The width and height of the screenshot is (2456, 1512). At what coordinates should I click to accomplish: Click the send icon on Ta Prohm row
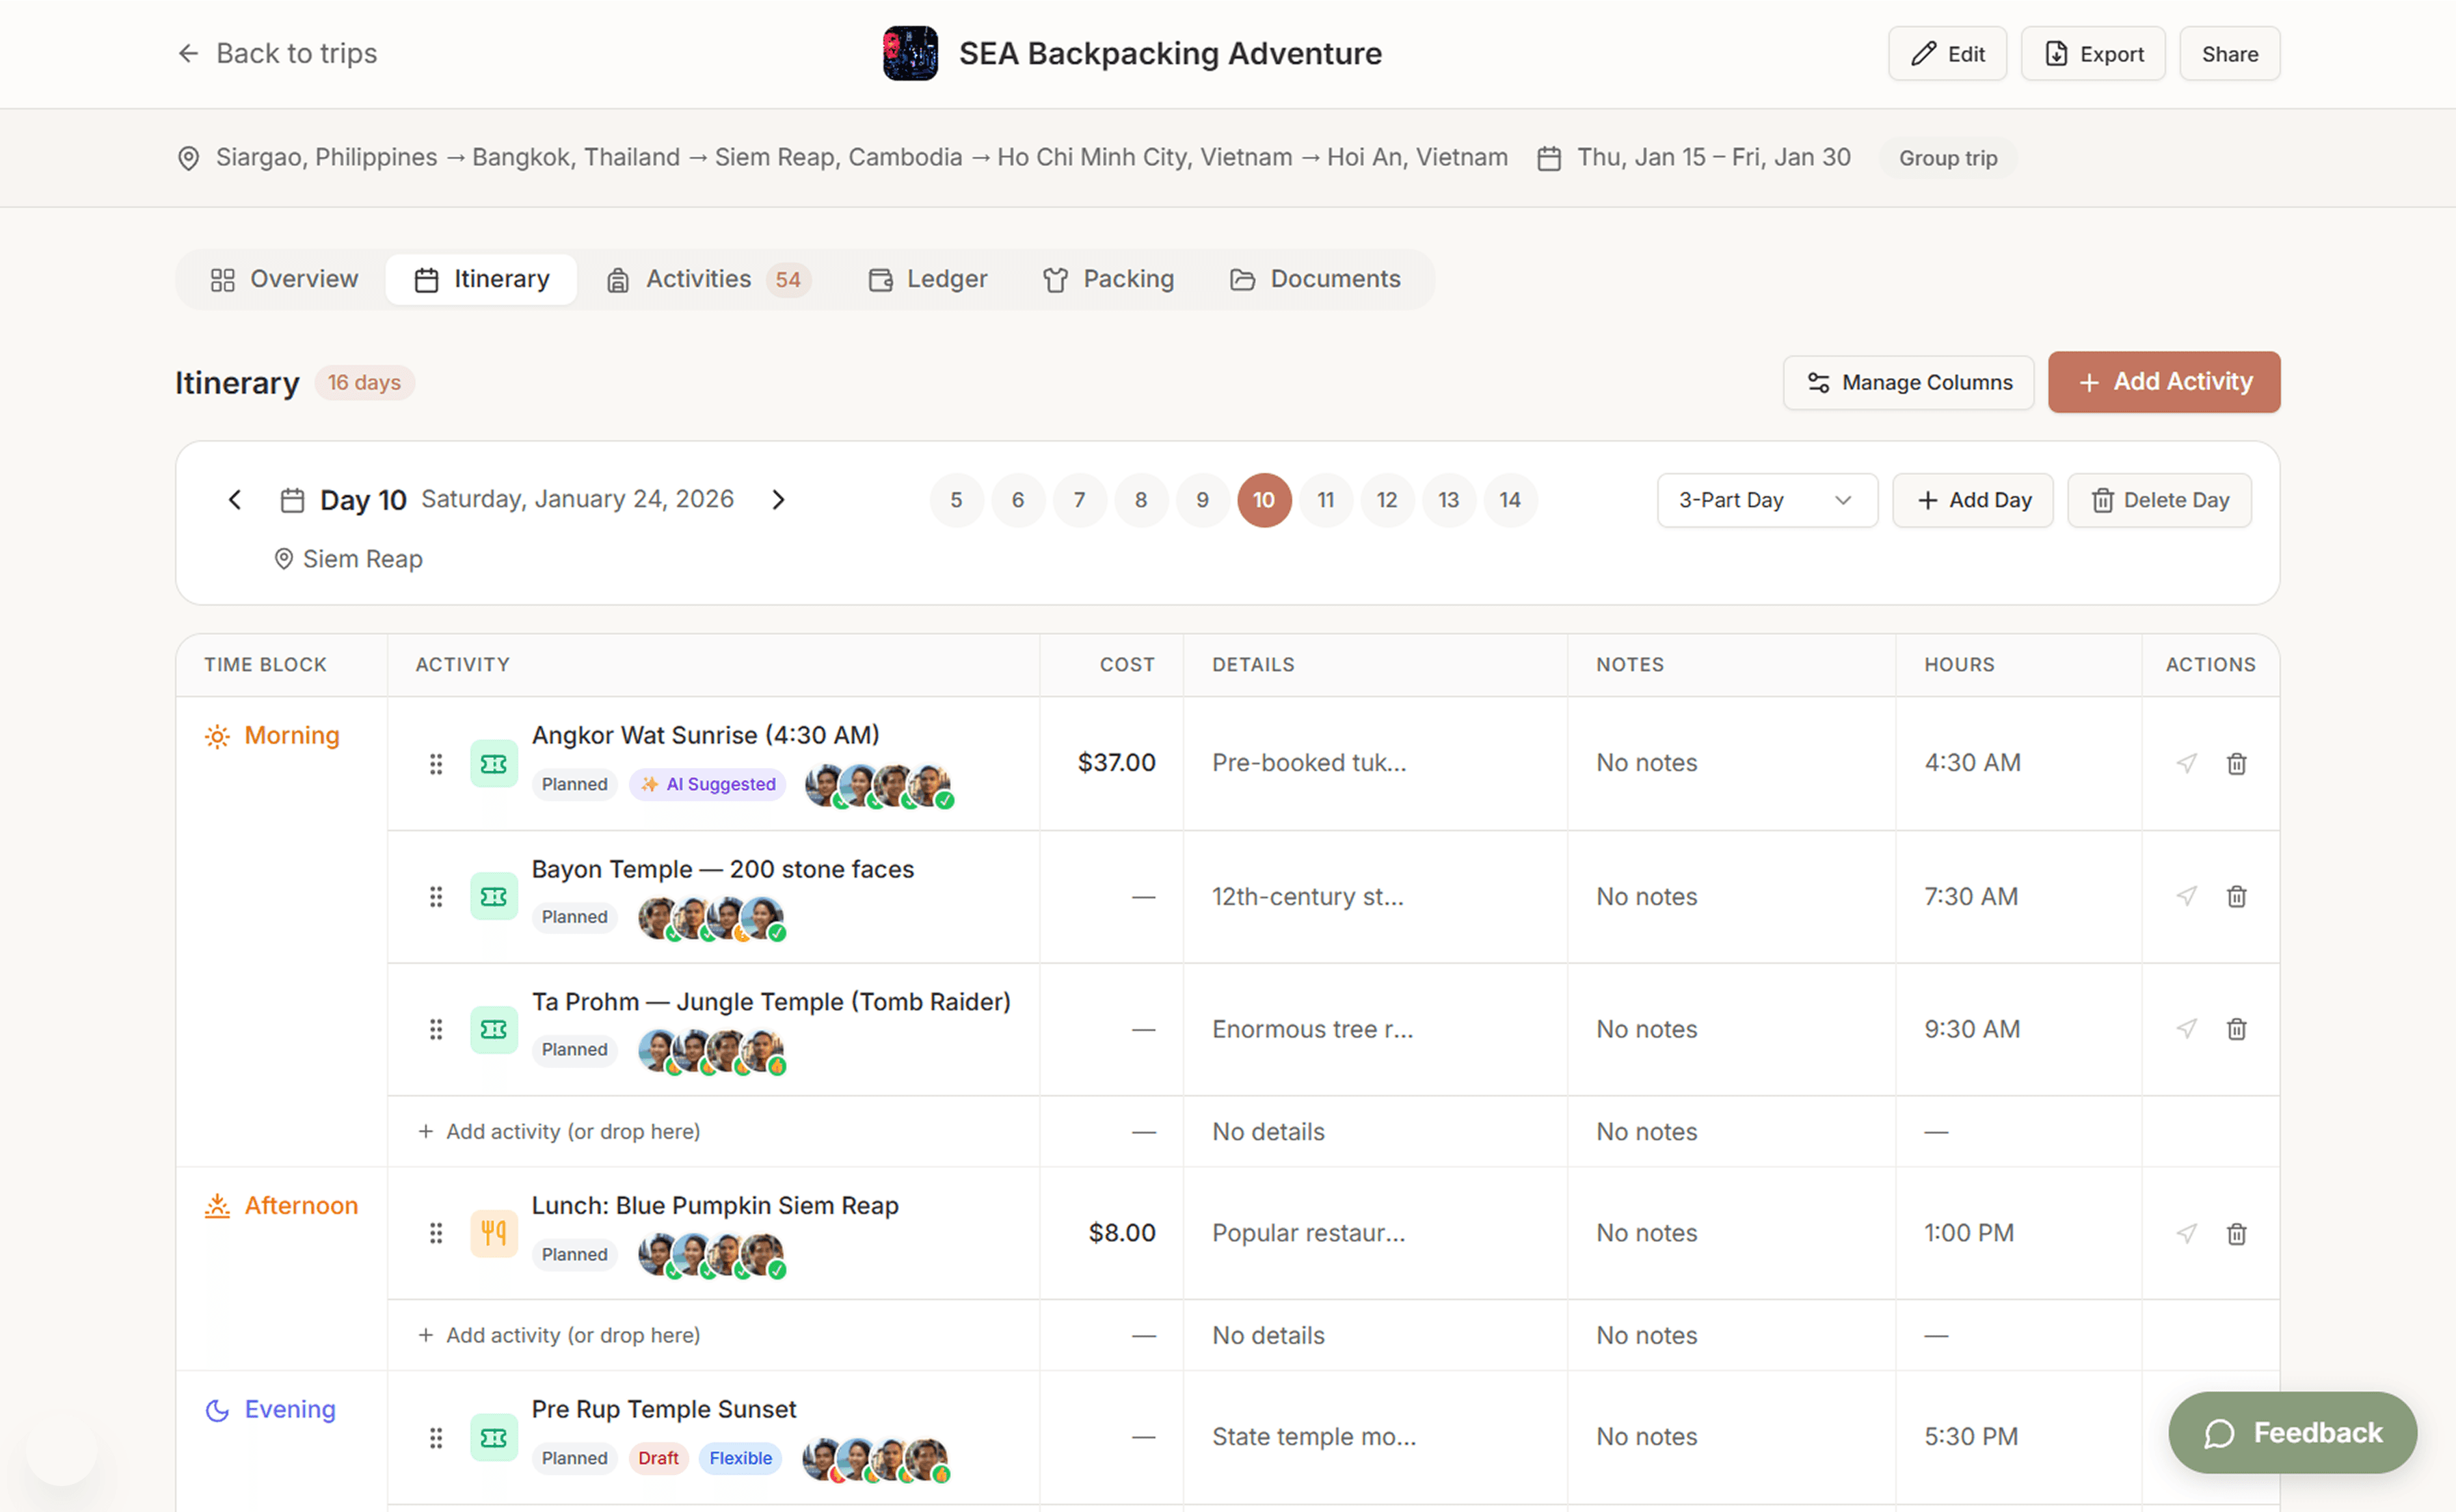[2186, 1029]
